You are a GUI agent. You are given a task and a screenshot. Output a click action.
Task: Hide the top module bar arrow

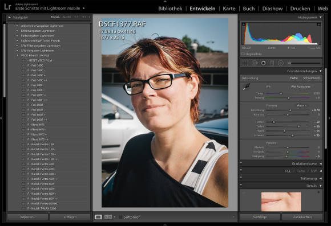tap(165, 1)
